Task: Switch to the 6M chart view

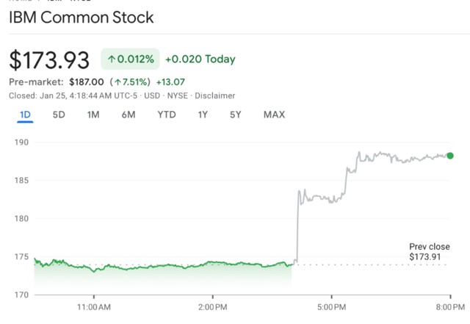Action: [129, 115]
